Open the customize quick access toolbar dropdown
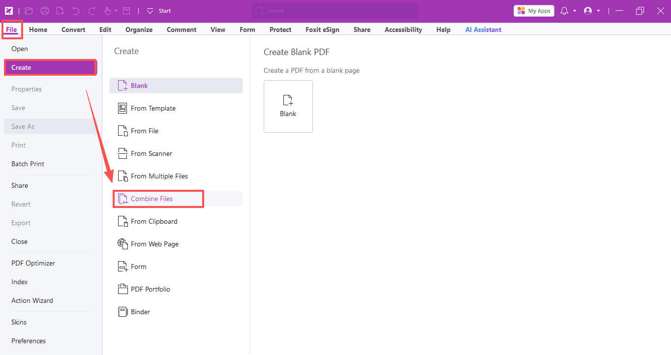The image size is (671, 355). 150,11
